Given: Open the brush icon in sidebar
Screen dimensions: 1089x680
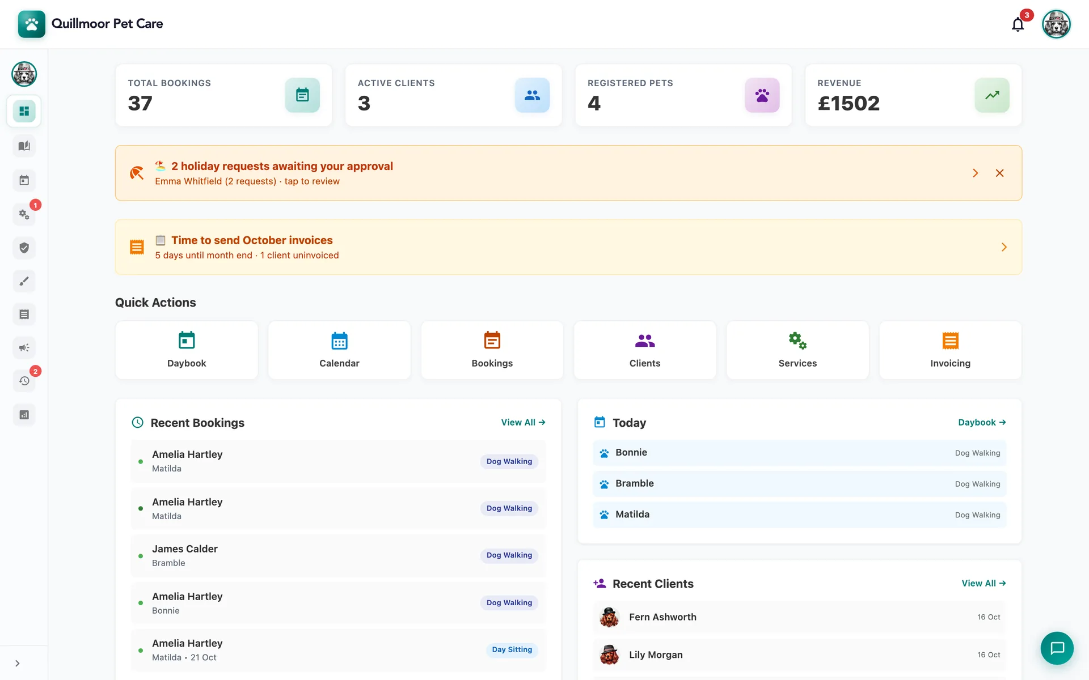Looking at the screenshot, I should (x=24, y=281).
